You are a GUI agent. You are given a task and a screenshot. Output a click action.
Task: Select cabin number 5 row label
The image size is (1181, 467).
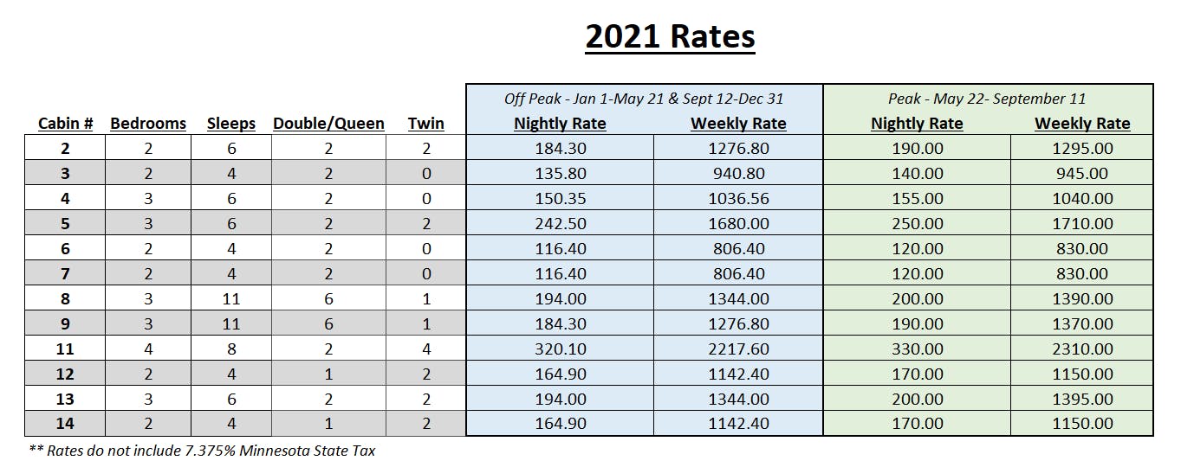point(65,224)
